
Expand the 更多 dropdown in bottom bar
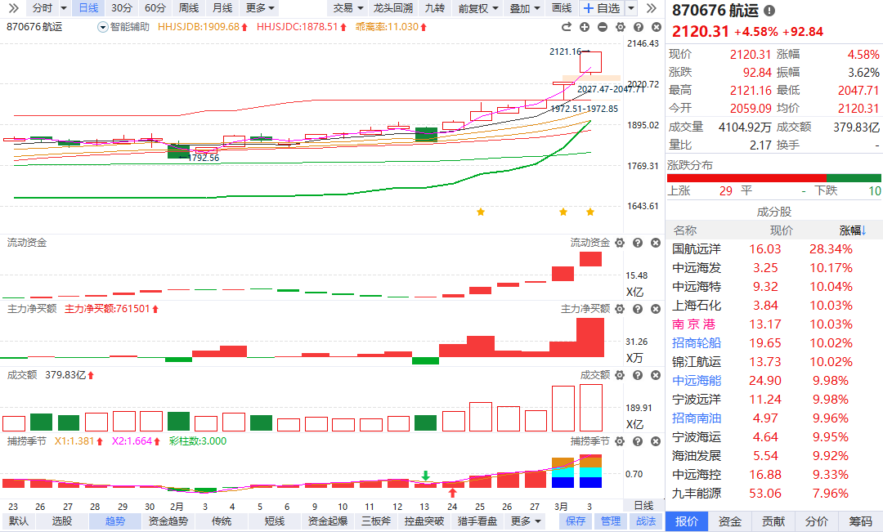point(526,521)
